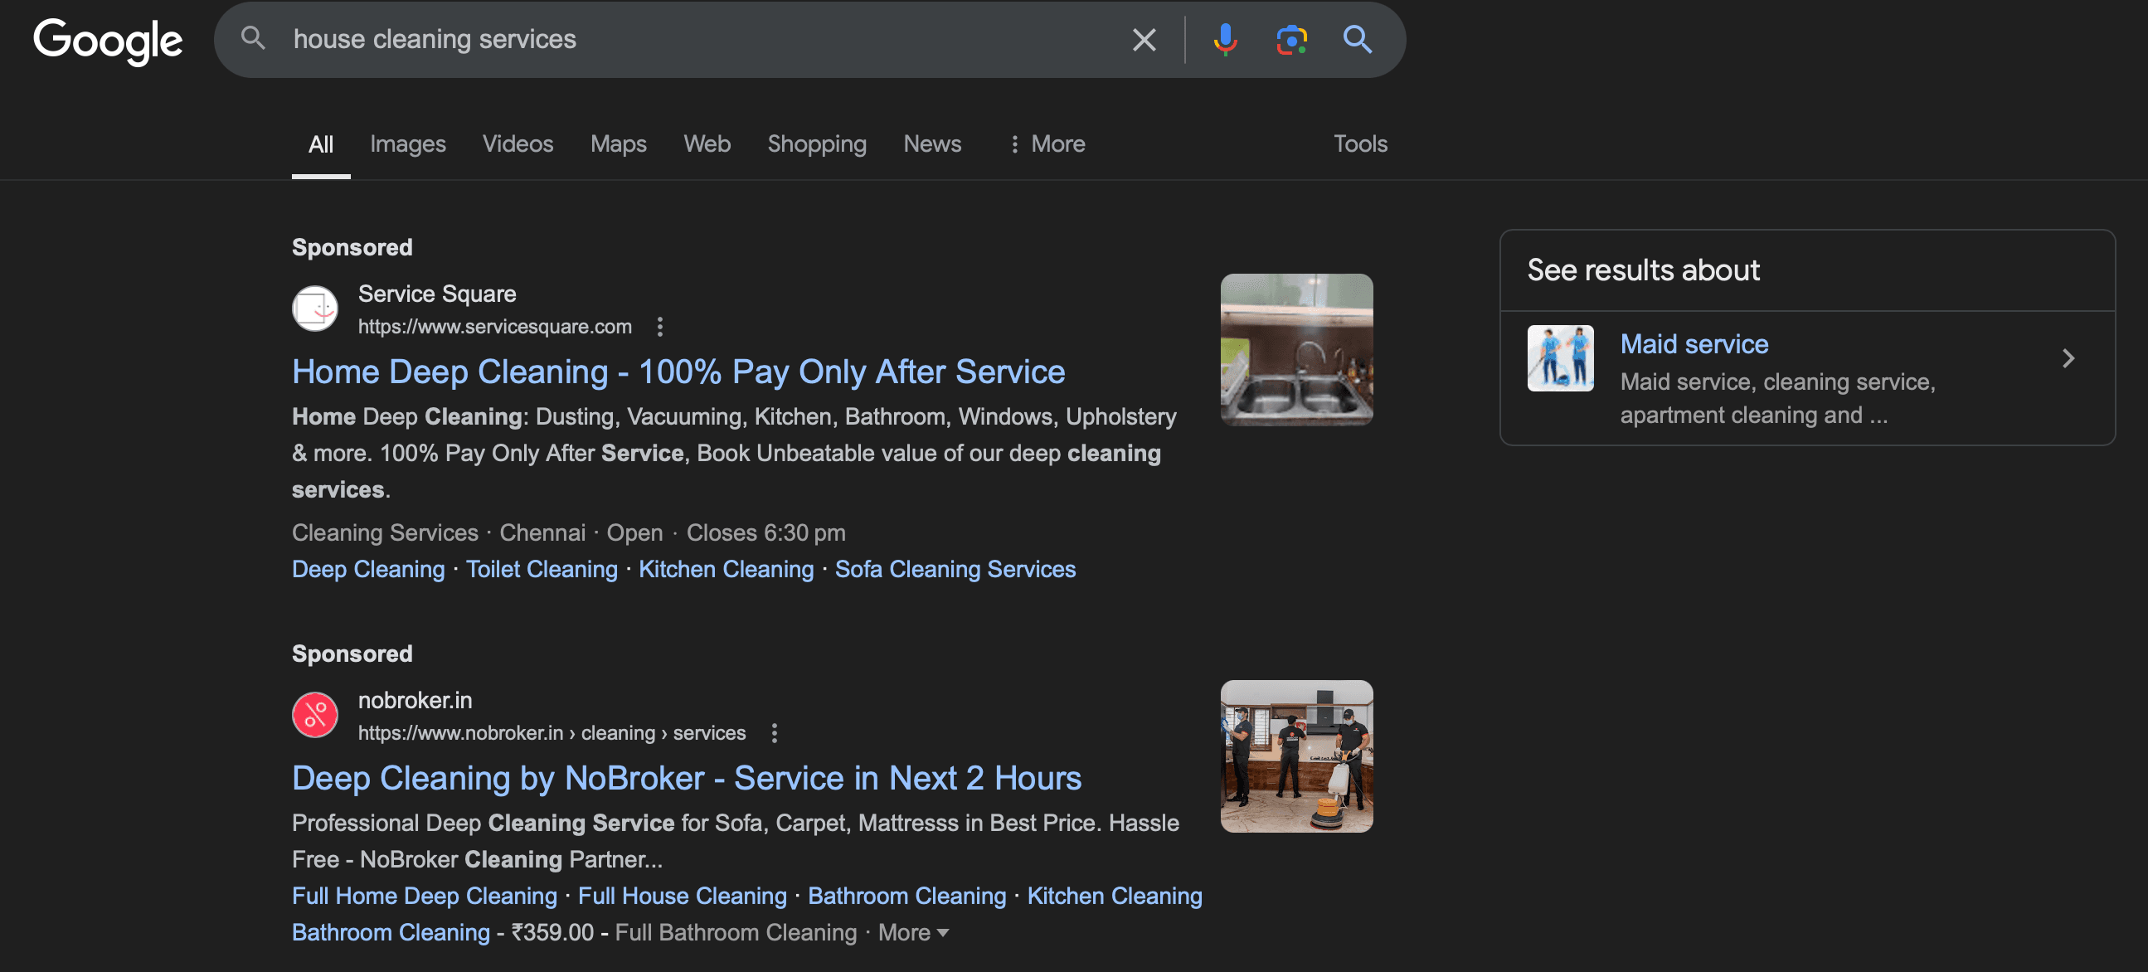Click the Service Square favicon

(314, 309)
